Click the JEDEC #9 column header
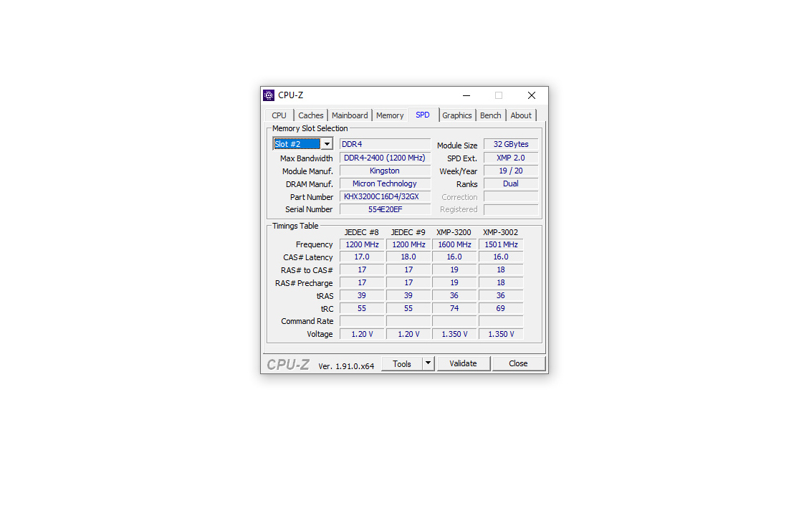This screenshot has width=809, height=506. pos(408,232)
